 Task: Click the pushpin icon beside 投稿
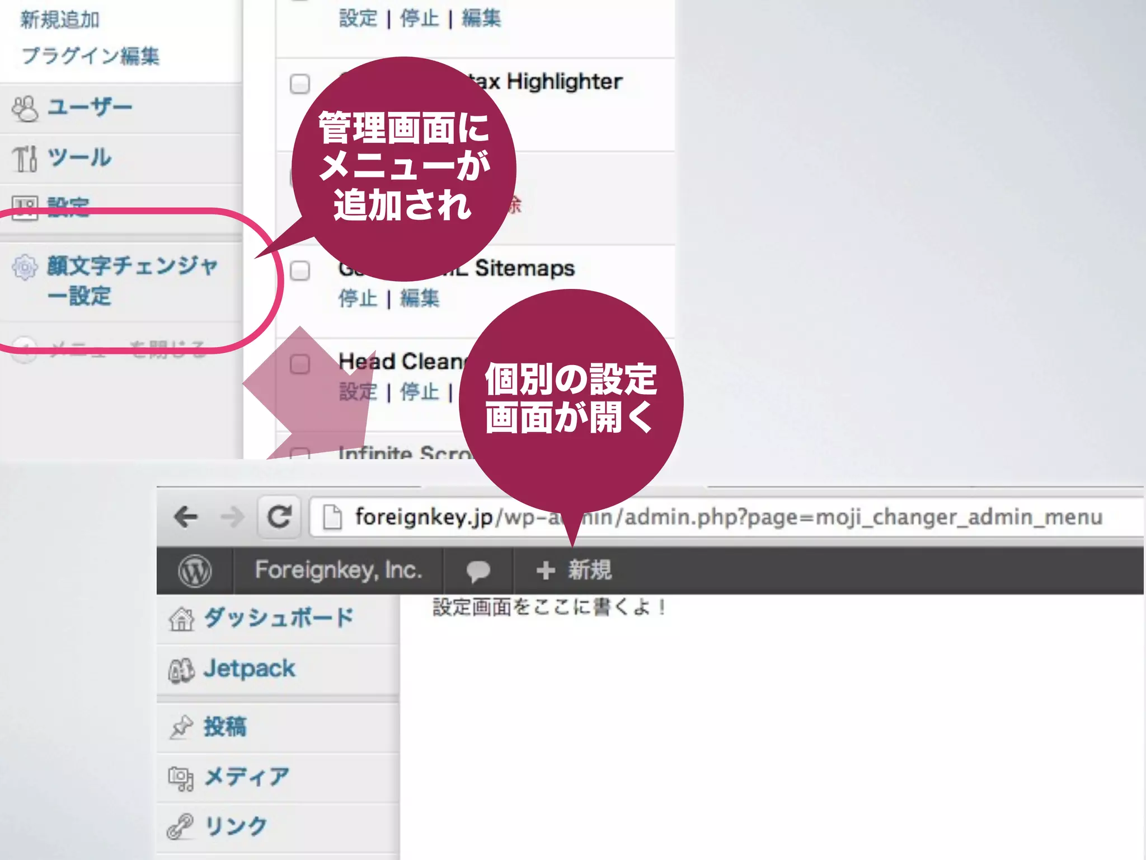click(181, 727)
